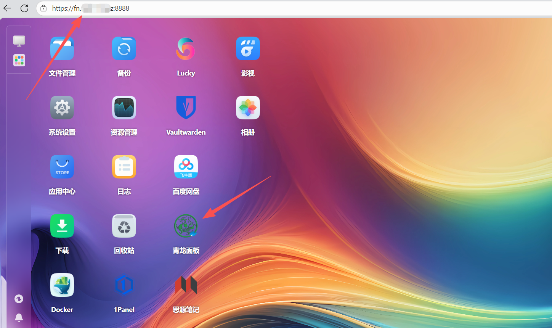
Task: Launch the 1Panel app
Action: tap(124, 285)
